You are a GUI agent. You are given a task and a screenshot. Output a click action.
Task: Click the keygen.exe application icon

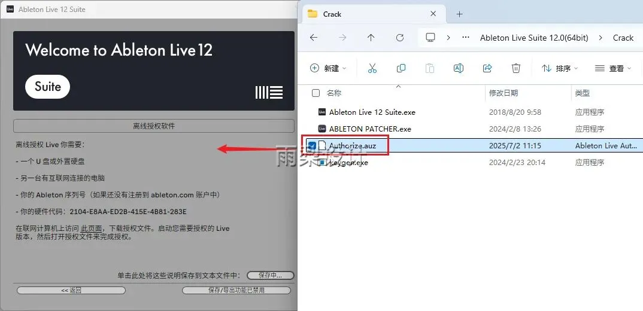click(x=322, y=163)
